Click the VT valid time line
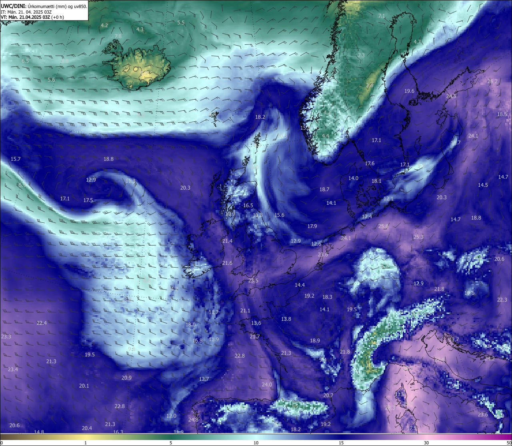Screen dimensions: 512x446 point(32,17)
